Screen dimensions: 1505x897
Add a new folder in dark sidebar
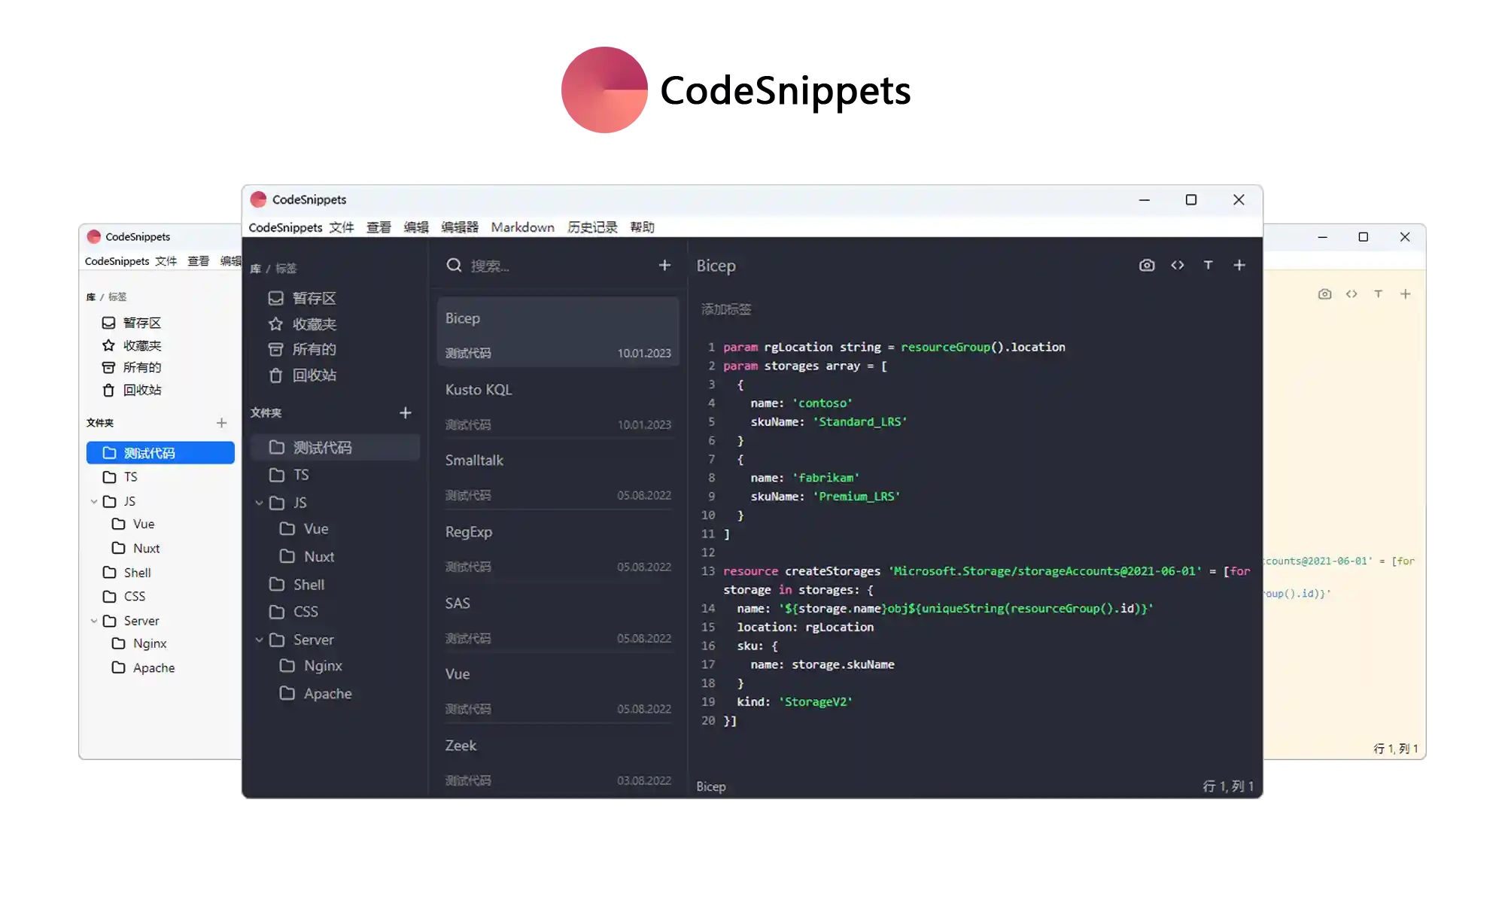point(406,412)
